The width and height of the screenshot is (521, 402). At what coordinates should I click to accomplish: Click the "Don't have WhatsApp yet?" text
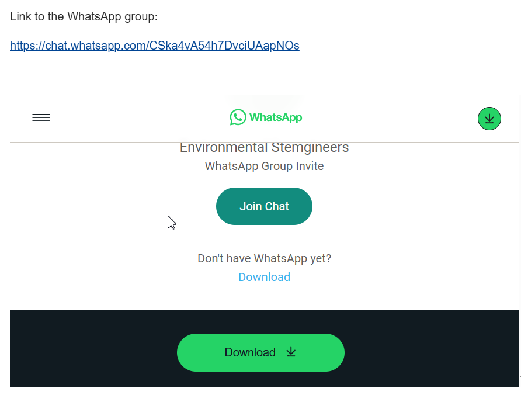point(264,258)
